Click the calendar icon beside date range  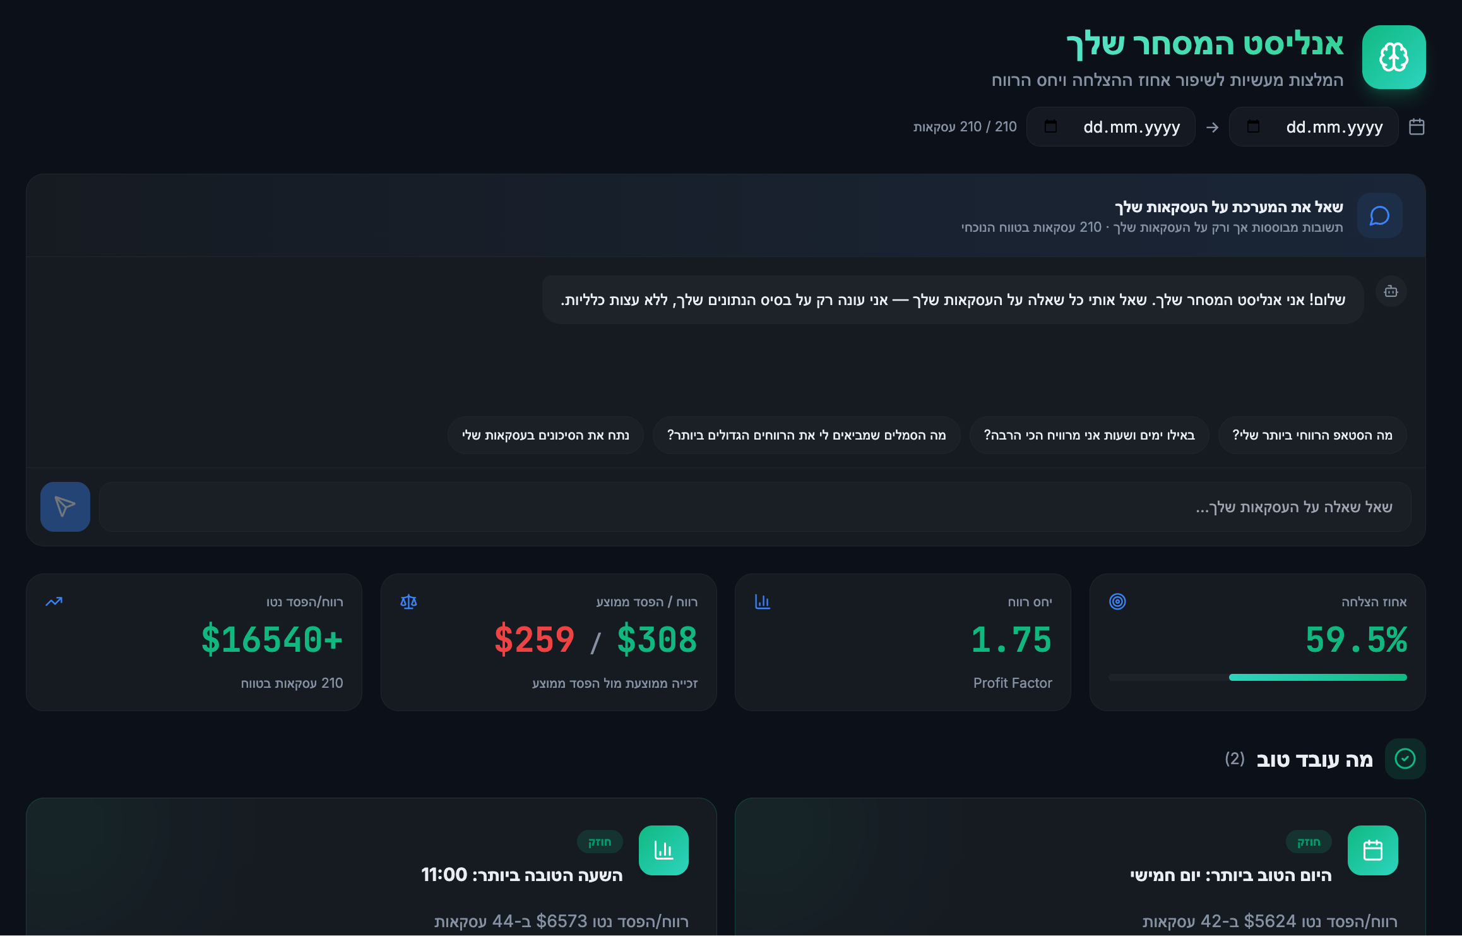tap(1417, 127)
